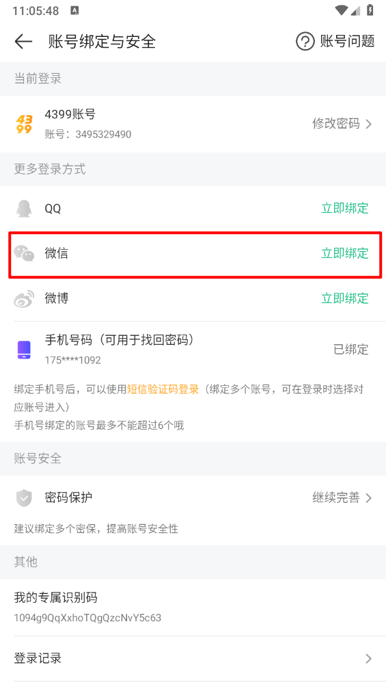Screen dimensions: 386x687
Task: Tap the battery status bar icon
Action: coord(370,10)
